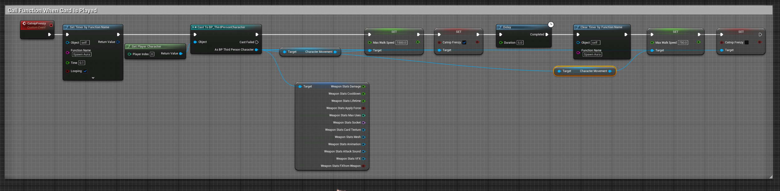Viewport: 780px width, 191px height.
Task: Click the Weapon Stats Socket output pin
Action: coord(363,123)
